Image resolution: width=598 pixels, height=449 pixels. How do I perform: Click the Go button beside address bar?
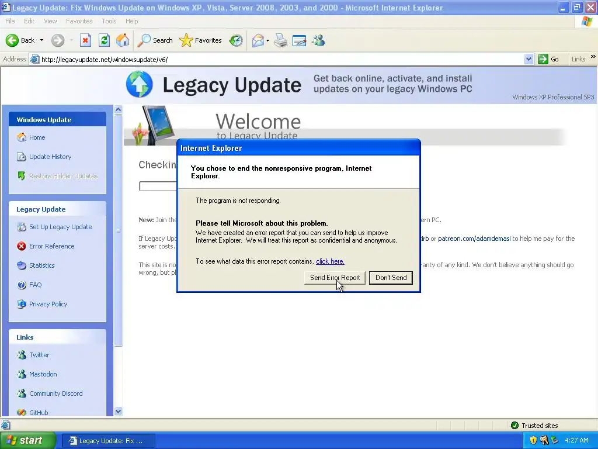click(548, 59)
